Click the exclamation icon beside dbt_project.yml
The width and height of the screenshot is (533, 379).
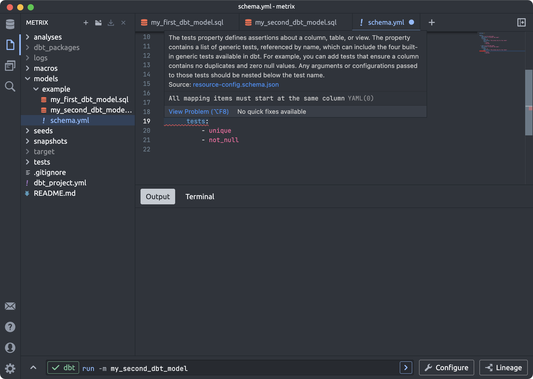coord(27,183)
